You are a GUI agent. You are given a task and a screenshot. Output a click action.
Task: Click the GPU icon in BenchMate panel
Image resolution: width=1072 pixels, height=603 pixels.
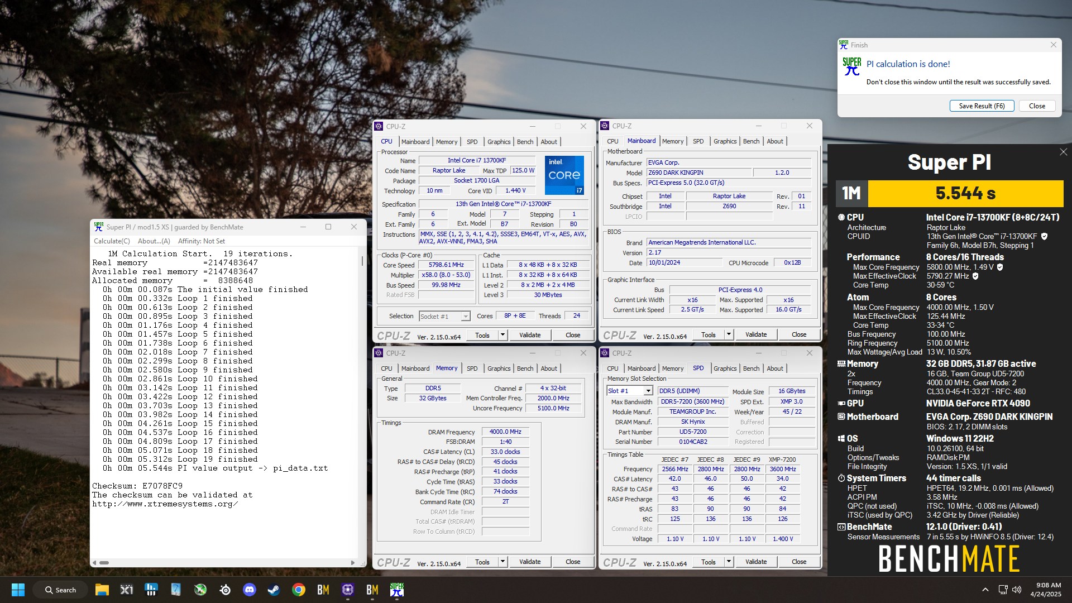pyautogui.click(x=841, y=403)
